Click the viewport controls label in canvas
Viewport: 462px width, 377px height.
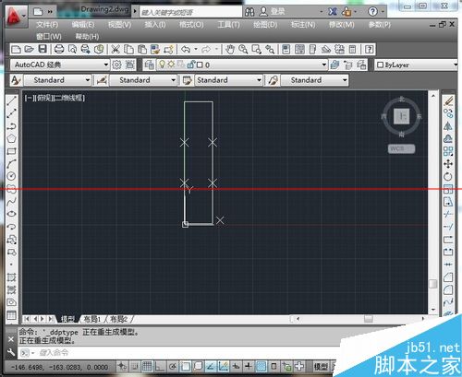pos(55,98)
